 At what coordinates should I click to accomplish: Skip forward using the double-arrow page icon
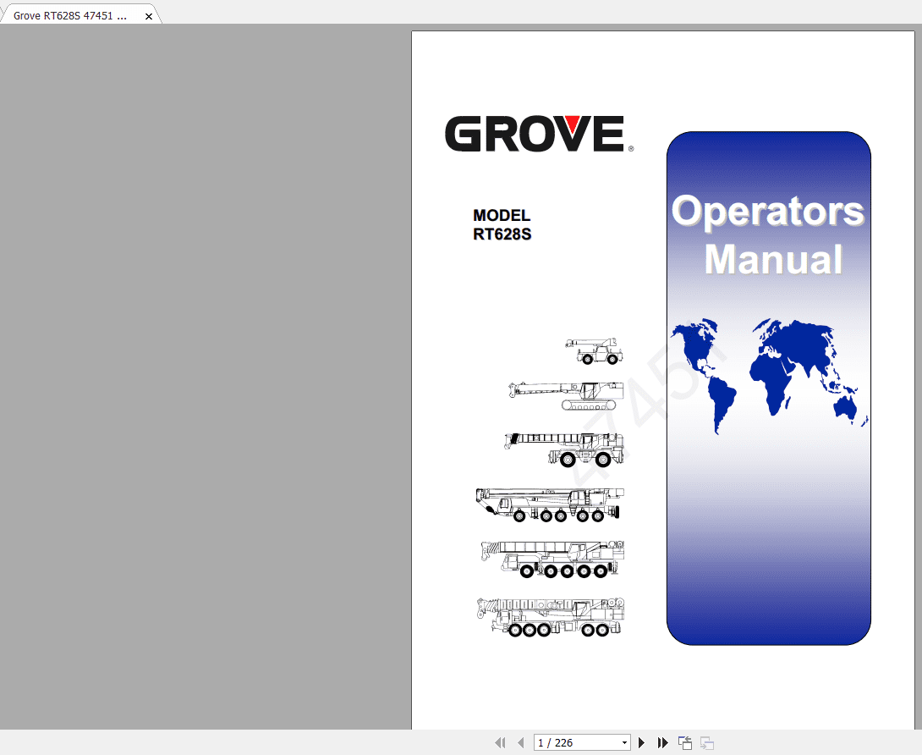[x=662, y=741]
